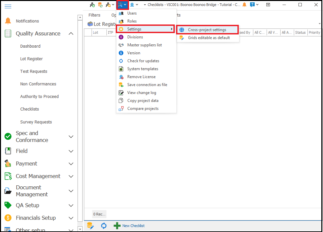Open the admin tools icon dropdown
Viewport: 323px width, 232px height.
click(x=122, y=5)
